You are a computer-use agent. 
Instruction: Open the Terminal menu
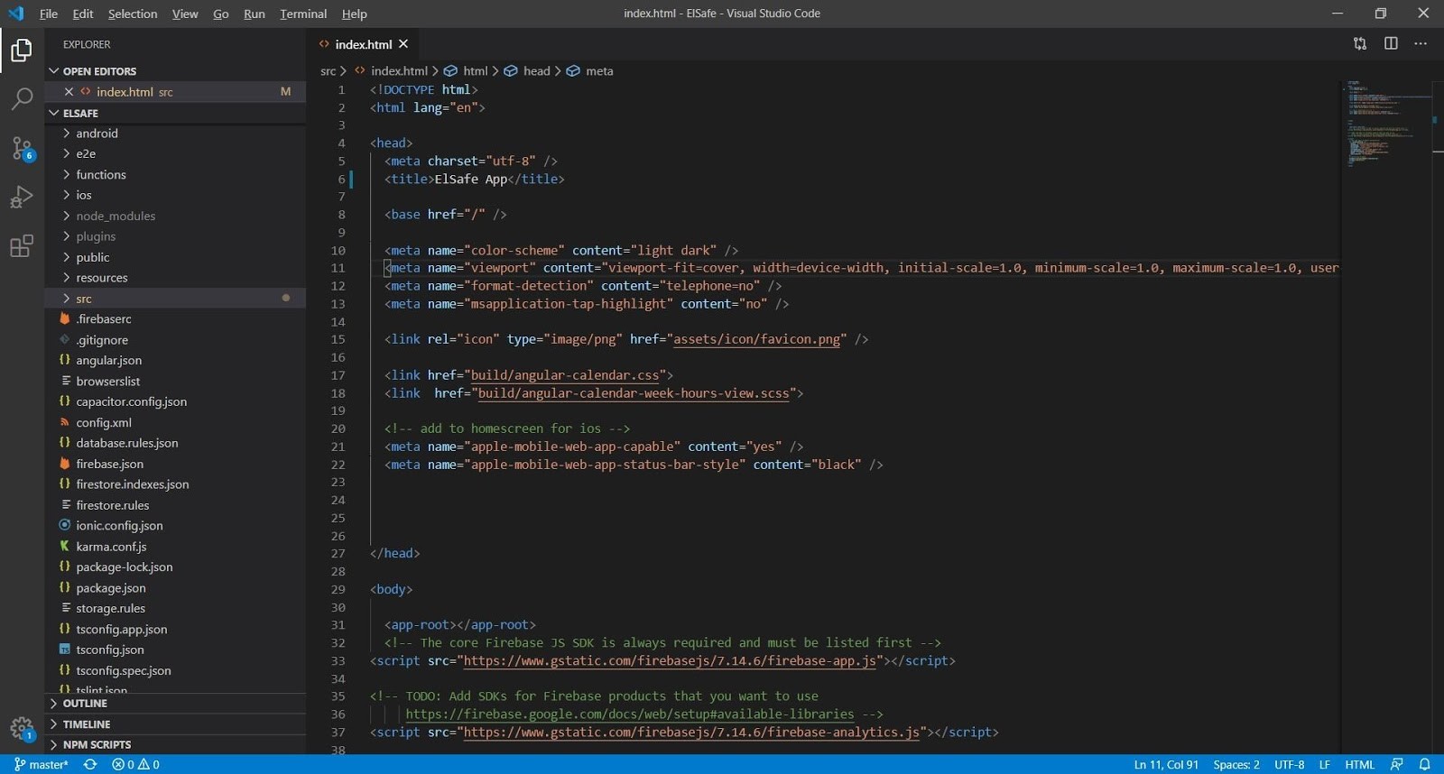pyautogui.click(x=302, y=14)
